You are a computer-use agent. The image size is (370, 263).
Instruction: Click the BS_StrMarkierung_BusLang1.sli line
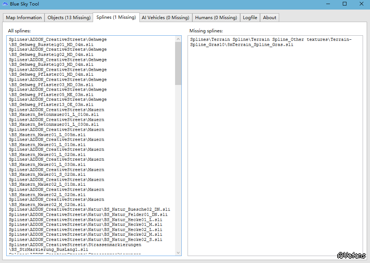click(x=49, y=249)
